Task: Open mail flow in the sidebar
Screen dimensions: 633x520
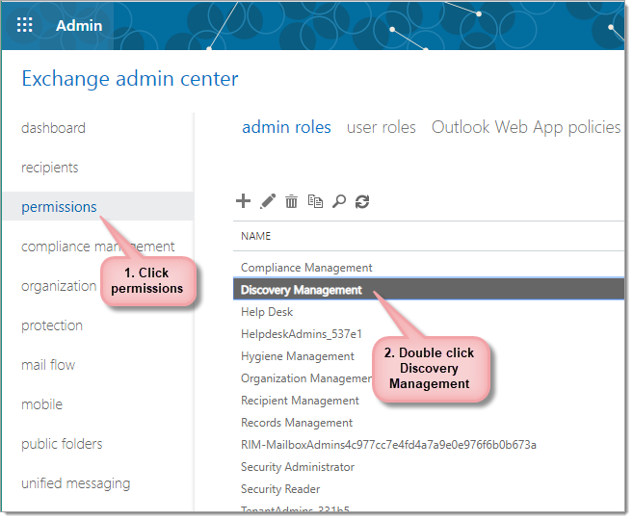Action: tap(48, 365)
